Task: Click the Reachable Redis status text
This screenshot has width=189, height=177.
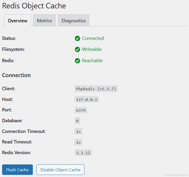Action: pos(92,61)
